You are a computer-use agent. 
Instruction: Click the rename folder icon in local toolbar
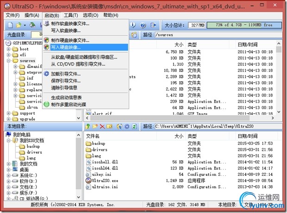pyautogui.click(x=109, y=126)
